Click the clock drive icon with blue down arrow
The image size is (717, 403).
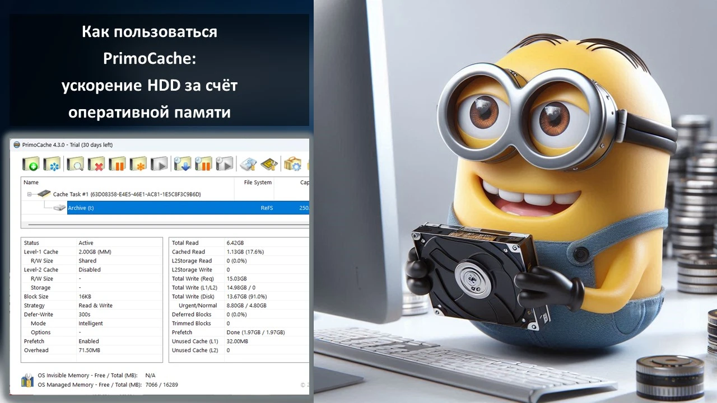pos(182,163)
